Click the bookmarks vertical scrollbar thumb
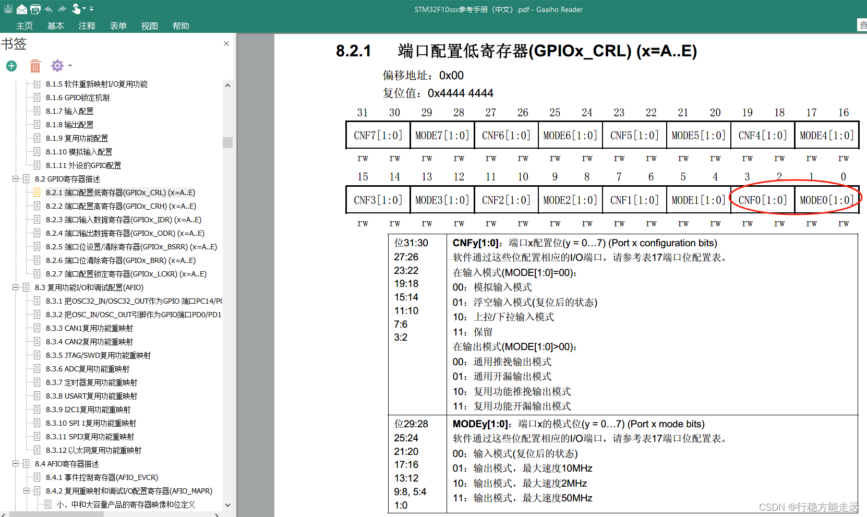The image size is (867, 517). (x=227, y=142)
